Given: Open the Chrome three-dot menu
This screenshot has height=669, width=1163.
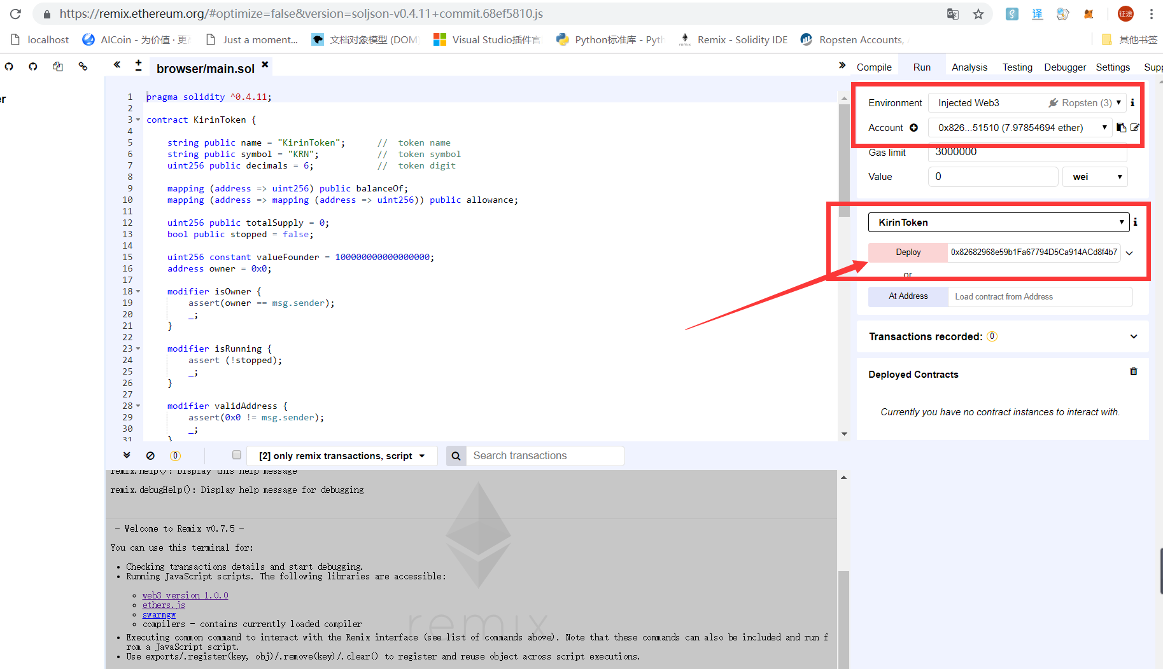Looking at the screenshot, I should (x=1152, y=13).
